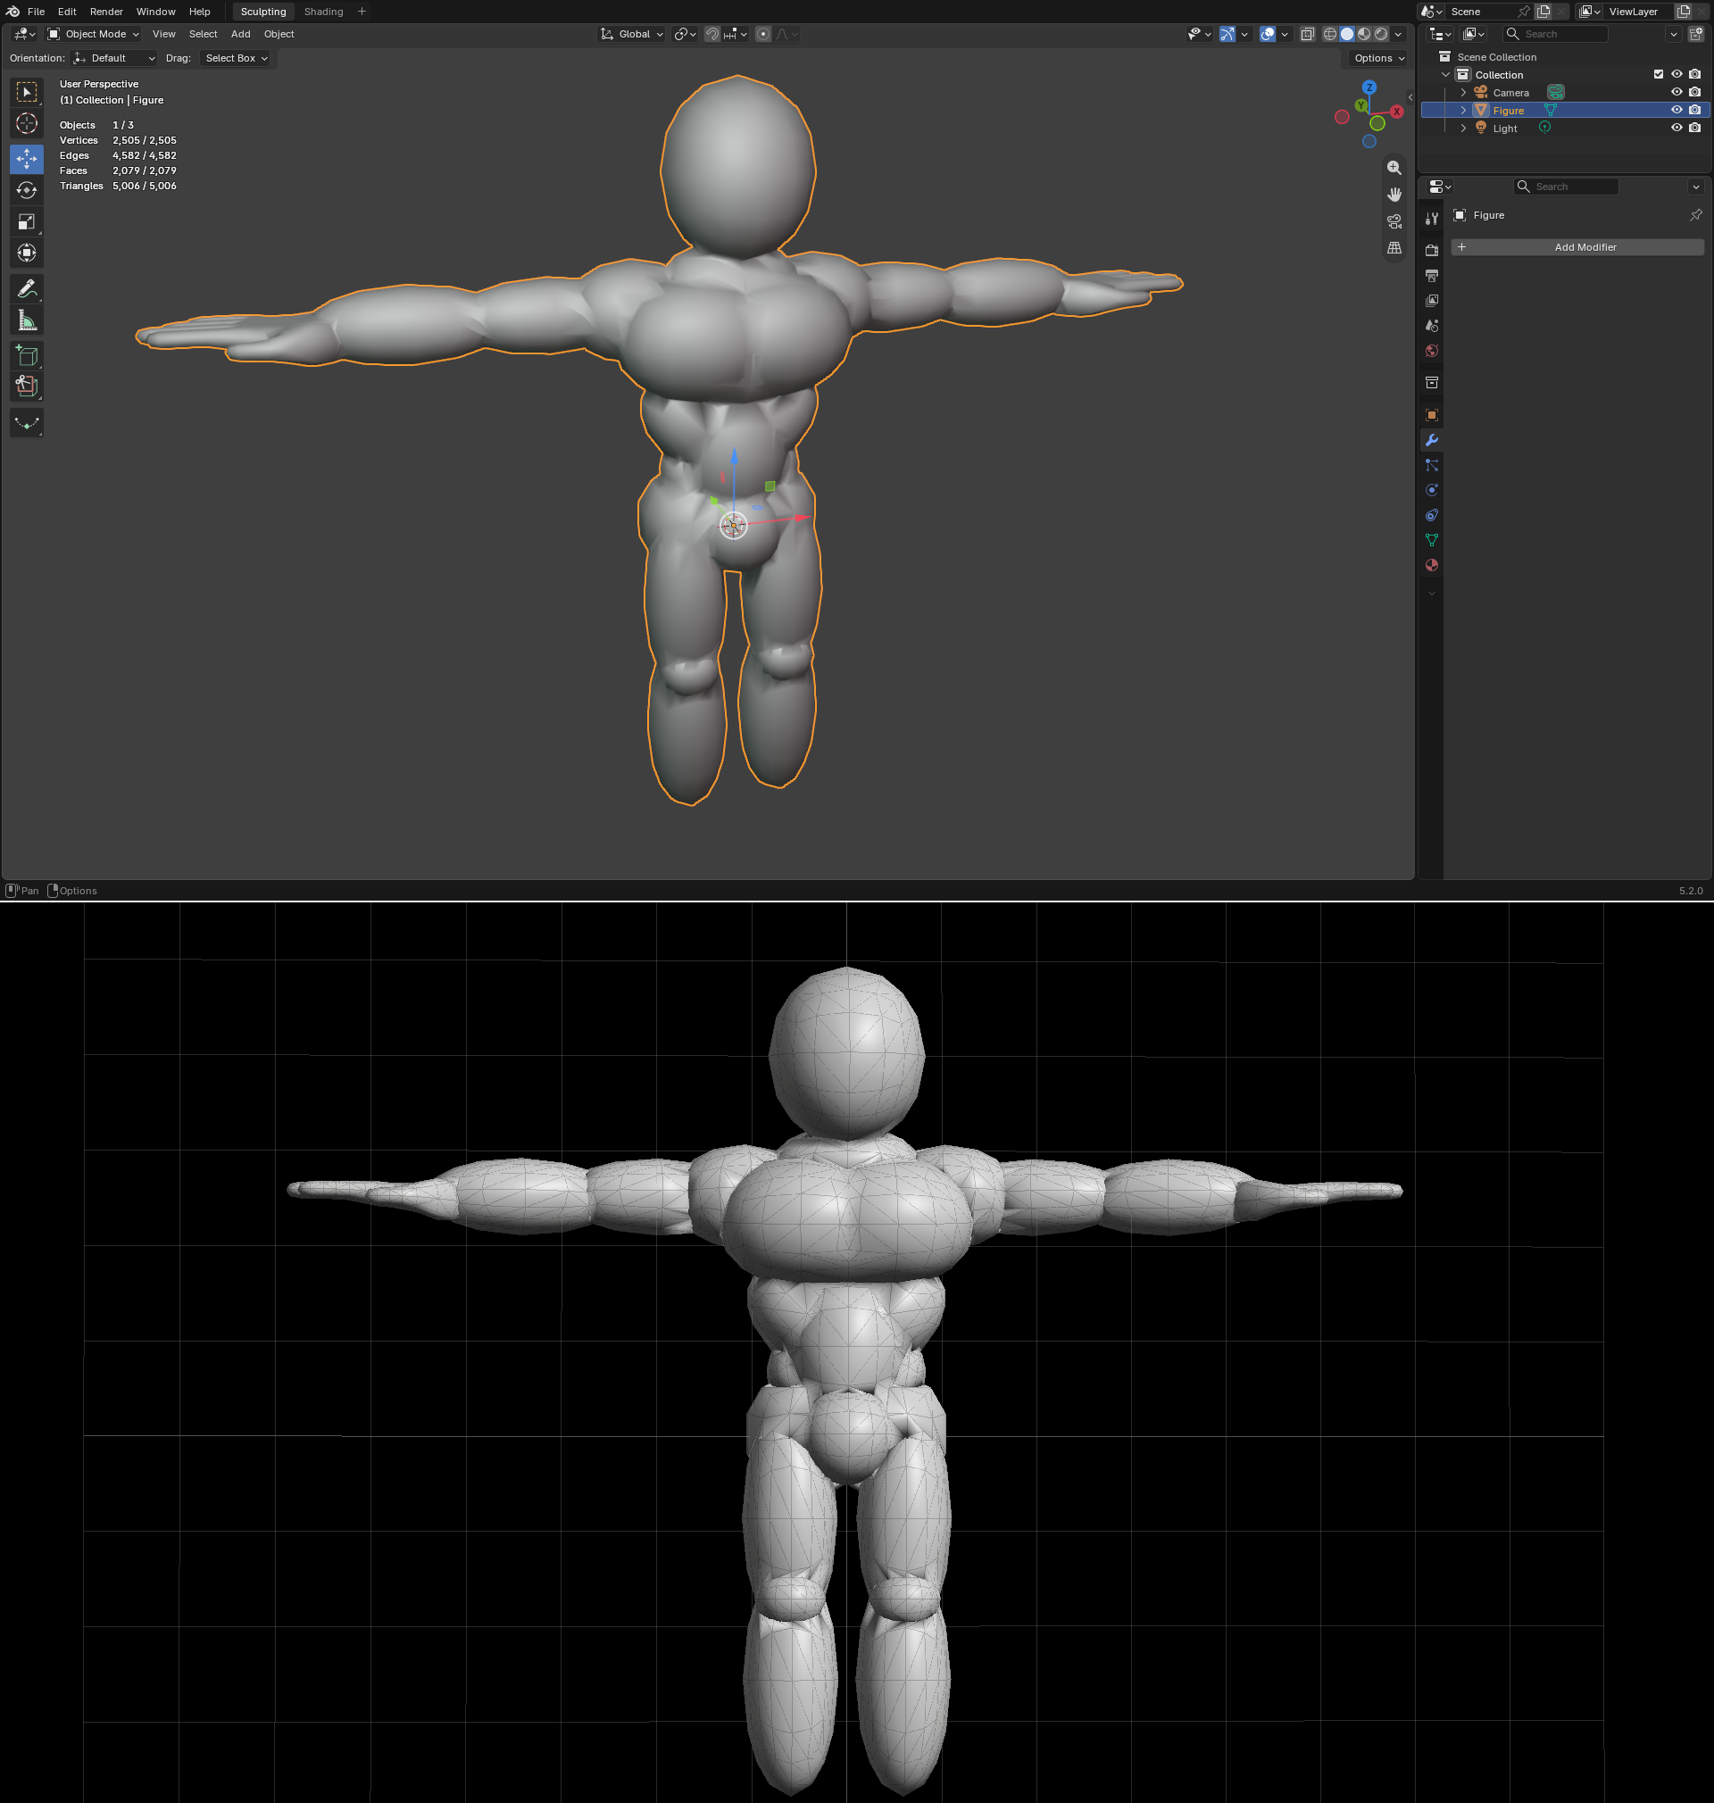Toggle Collection viewport visibility eye
The width and height of the screenshot is (1714, 1803).
pos(1677,75)
